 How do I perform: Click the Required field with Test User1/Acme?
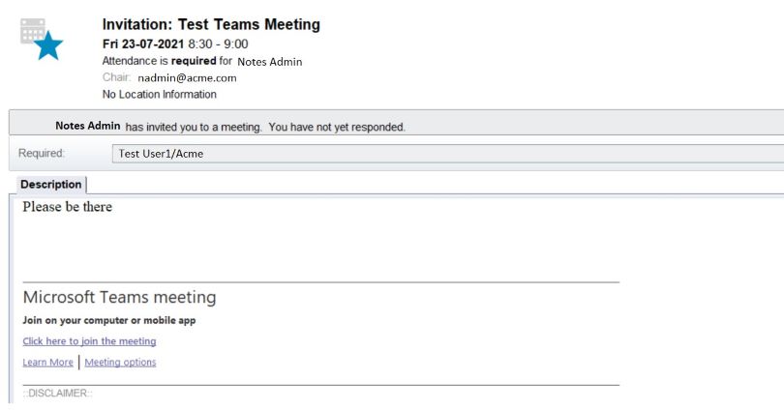[161, 153]
